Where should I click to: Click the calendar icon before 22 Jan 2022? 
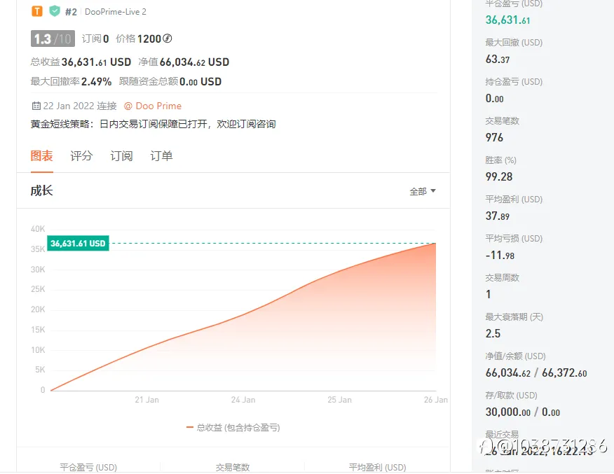36,106
